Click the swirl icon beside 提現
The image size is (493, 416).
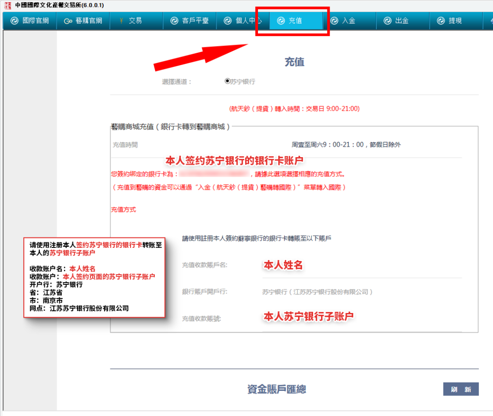tap(441, 21)
